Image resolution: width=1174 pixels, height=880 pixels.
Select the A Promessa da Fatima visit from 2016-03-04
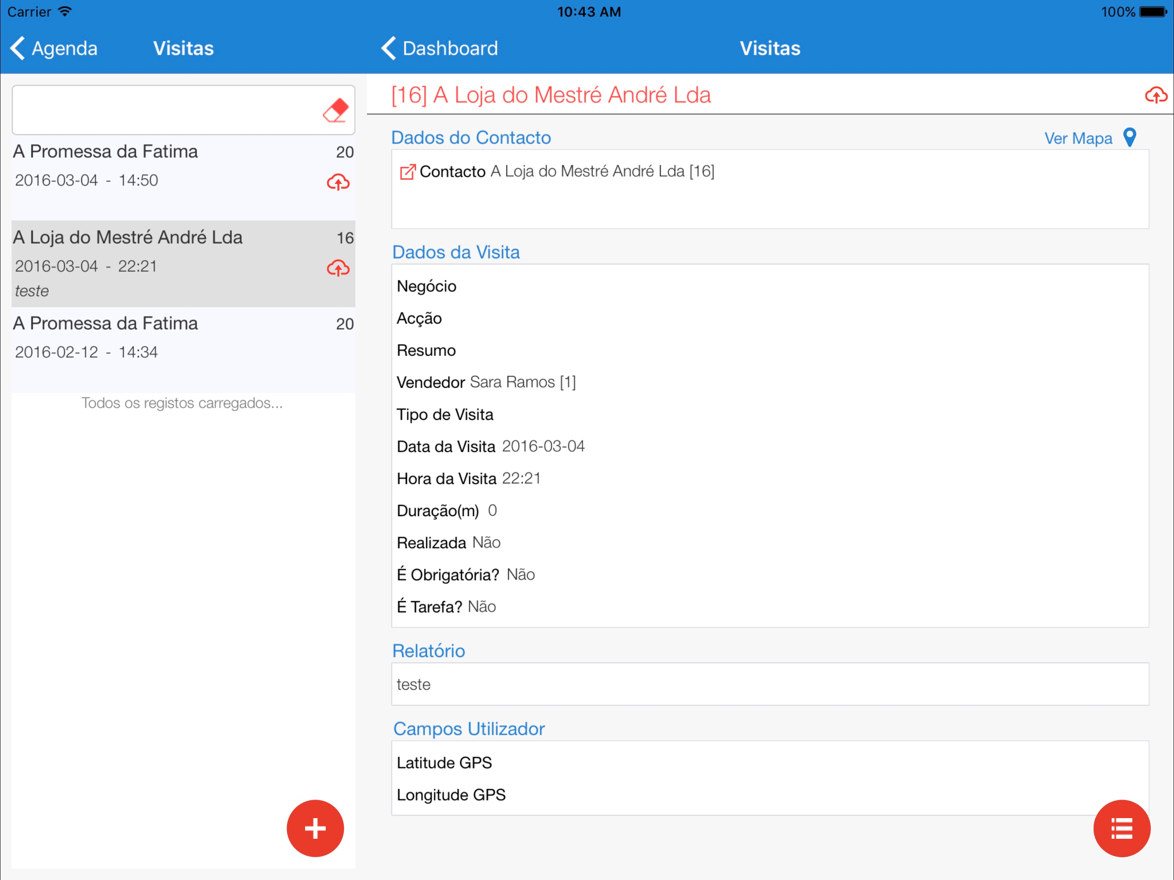click(183, 178)
